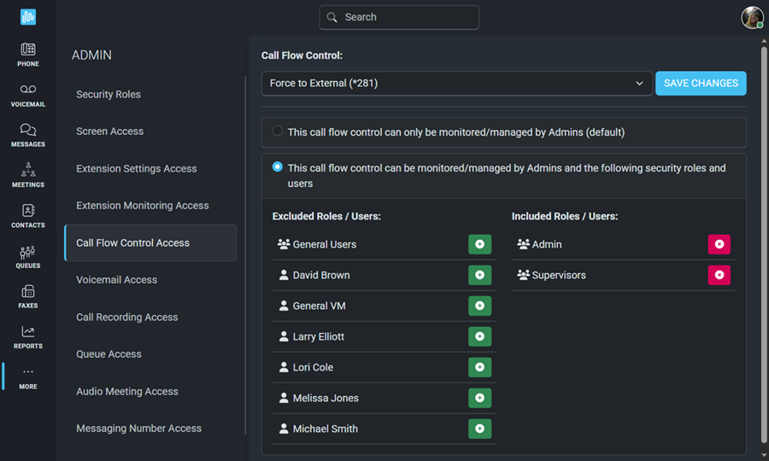Click the user profile avatar
769x461 pixels.
(x=752, y=18)
